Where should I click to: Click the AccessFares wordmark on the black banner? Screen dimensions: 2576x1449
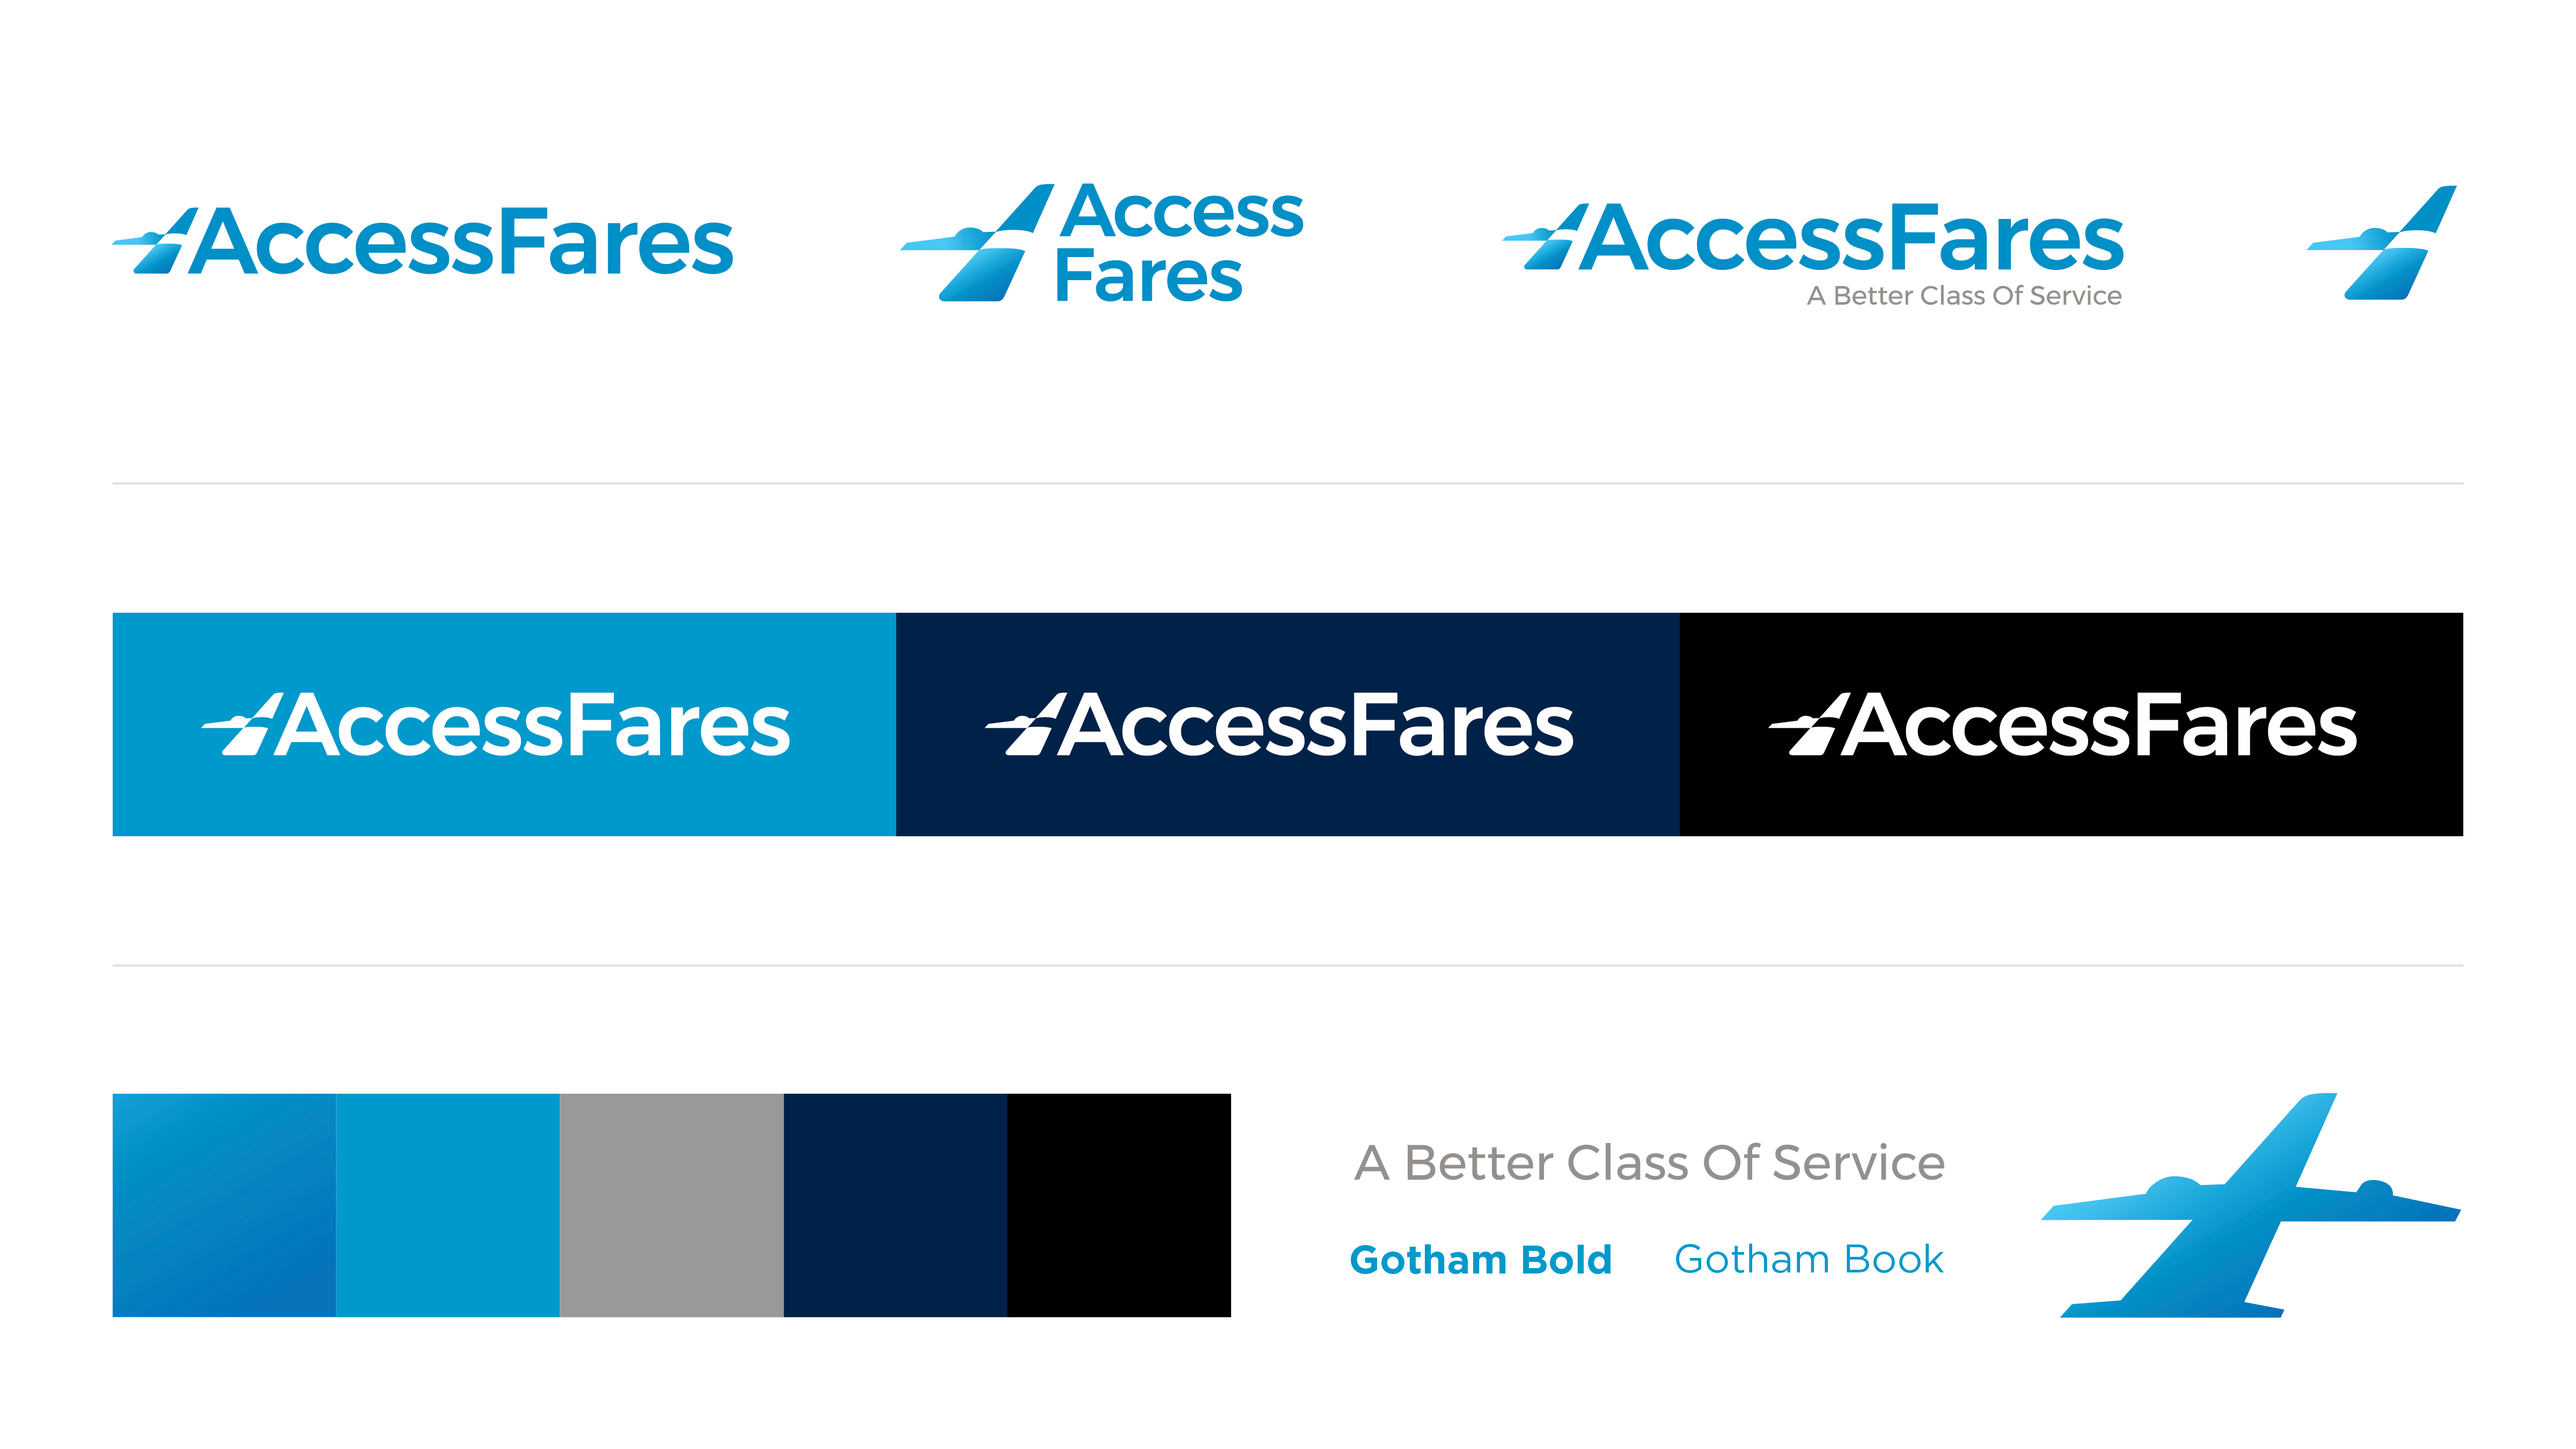(2099, 725)
